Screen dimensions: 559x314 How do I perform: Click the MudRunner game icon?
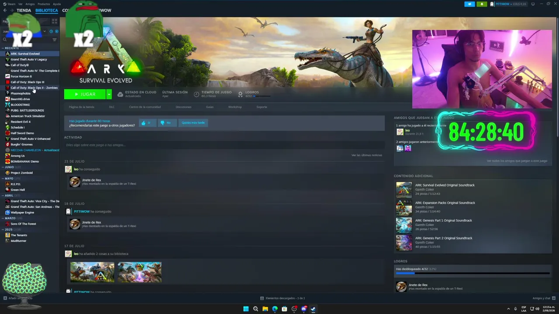(7, 241)
